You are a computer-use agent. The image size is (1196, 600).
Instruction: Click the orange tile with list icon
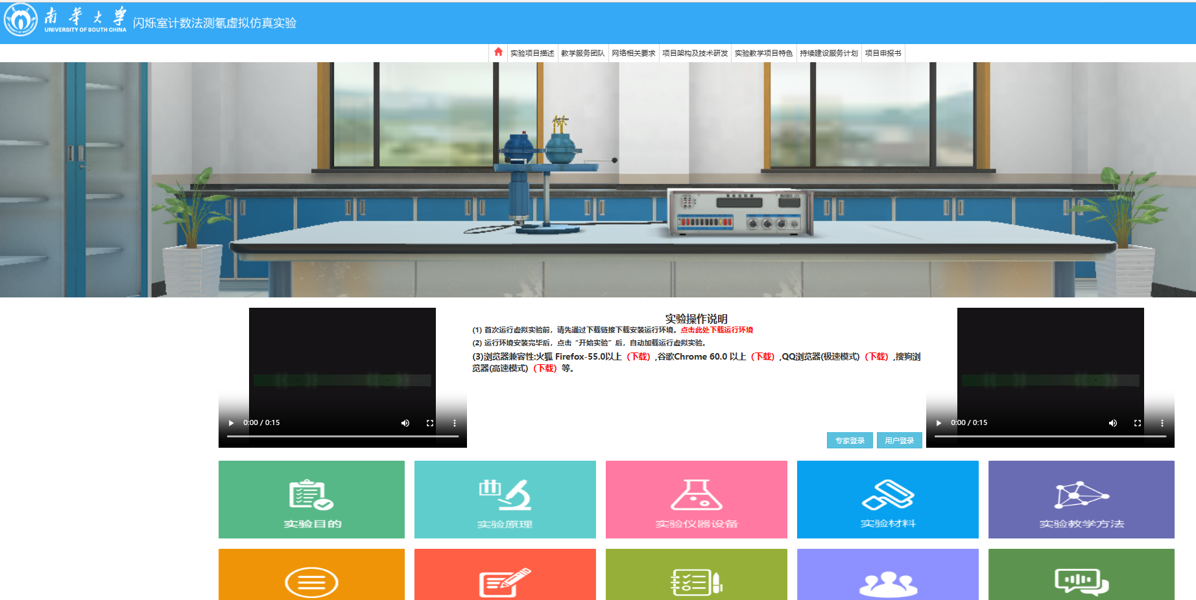pos(311,575)
